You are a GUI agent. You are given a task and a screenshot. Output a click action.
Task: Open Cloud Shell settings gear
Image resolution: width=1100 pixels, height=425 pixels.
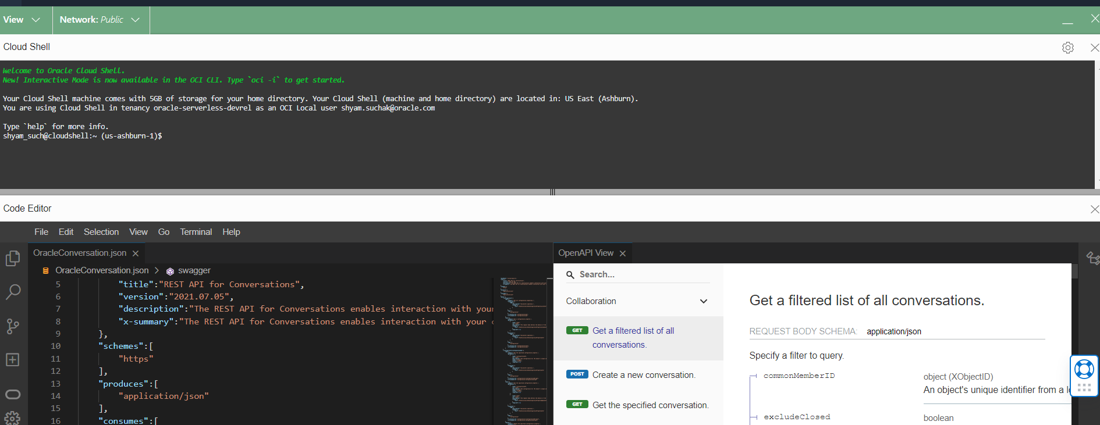[x=1067, y=48]
